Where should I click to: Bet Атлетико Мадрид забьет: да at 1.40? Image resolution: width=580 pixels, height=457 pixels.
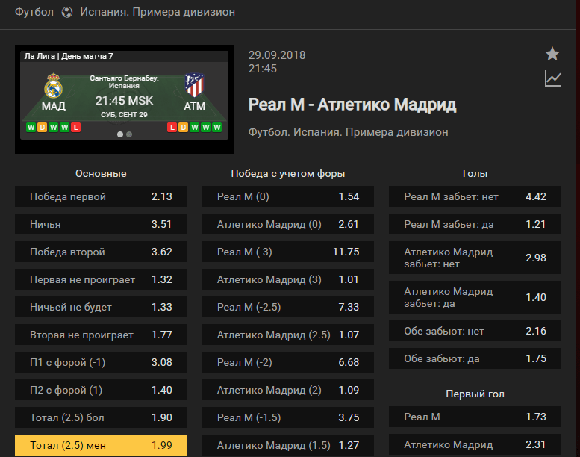coord(475,297)
